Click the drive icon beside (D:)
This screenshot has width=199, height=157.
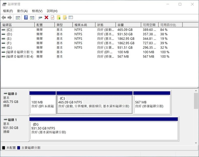click(3, 34)
